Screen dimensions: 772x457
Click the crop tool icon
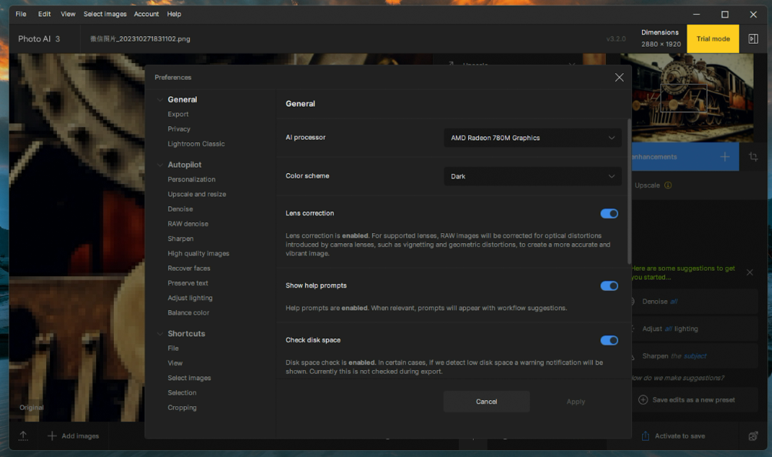pyautogui.click(x=753, y=157)
